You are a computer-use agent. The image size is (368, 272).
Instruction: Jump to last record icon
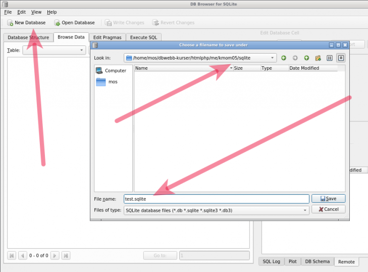[66, 255]
